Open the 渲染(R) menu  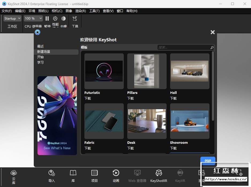(81, 11)
